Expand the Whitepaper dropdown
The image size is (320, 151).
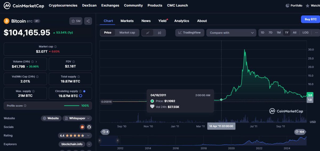coord(77,118)
